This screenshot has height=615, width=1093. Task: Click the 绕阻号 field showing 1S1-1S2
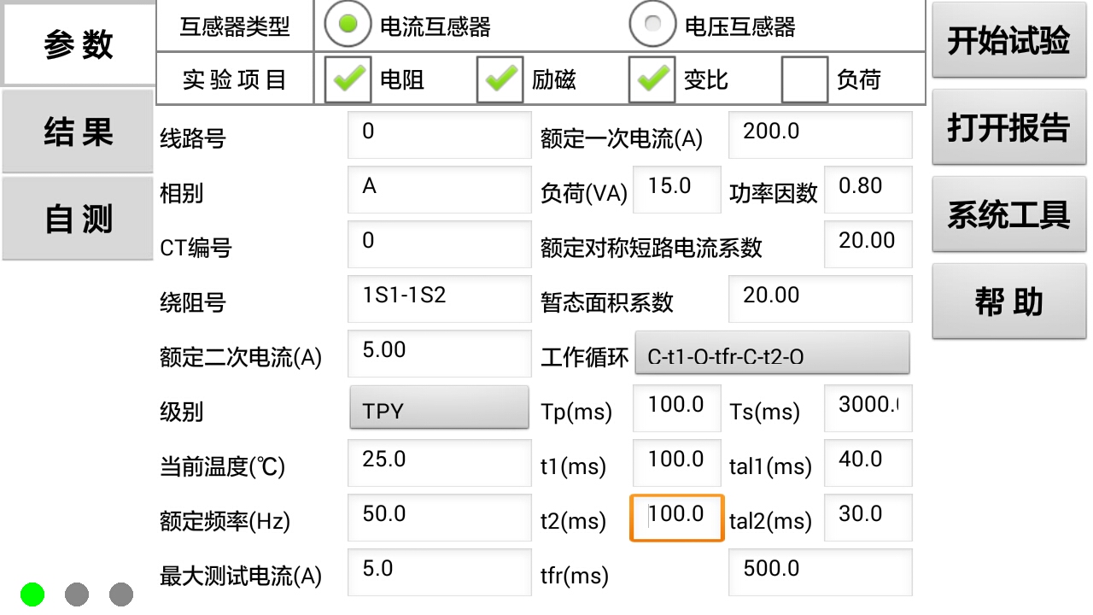point(439,299)
